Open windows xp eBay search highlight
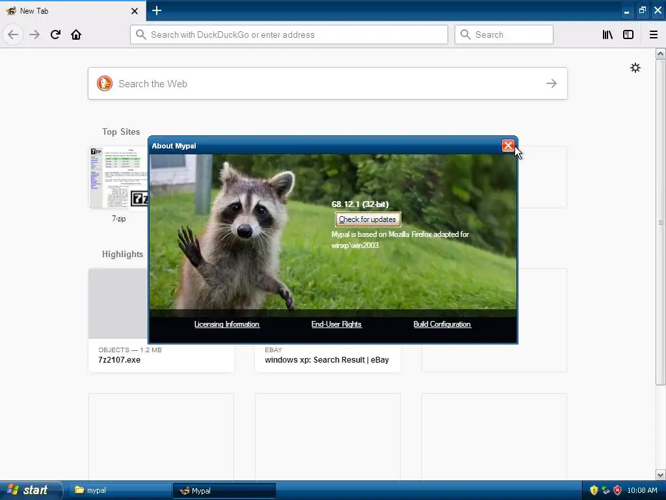The image size is (666, 500). [328, 357]
